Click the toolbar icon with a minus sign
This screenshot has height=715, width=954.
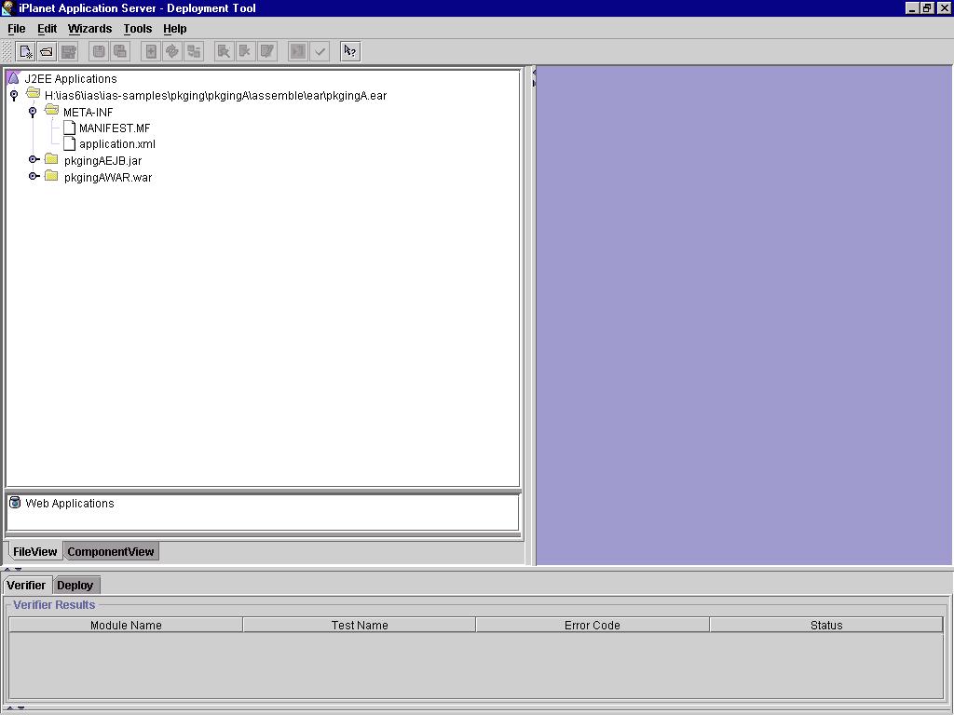coord(194,52)
